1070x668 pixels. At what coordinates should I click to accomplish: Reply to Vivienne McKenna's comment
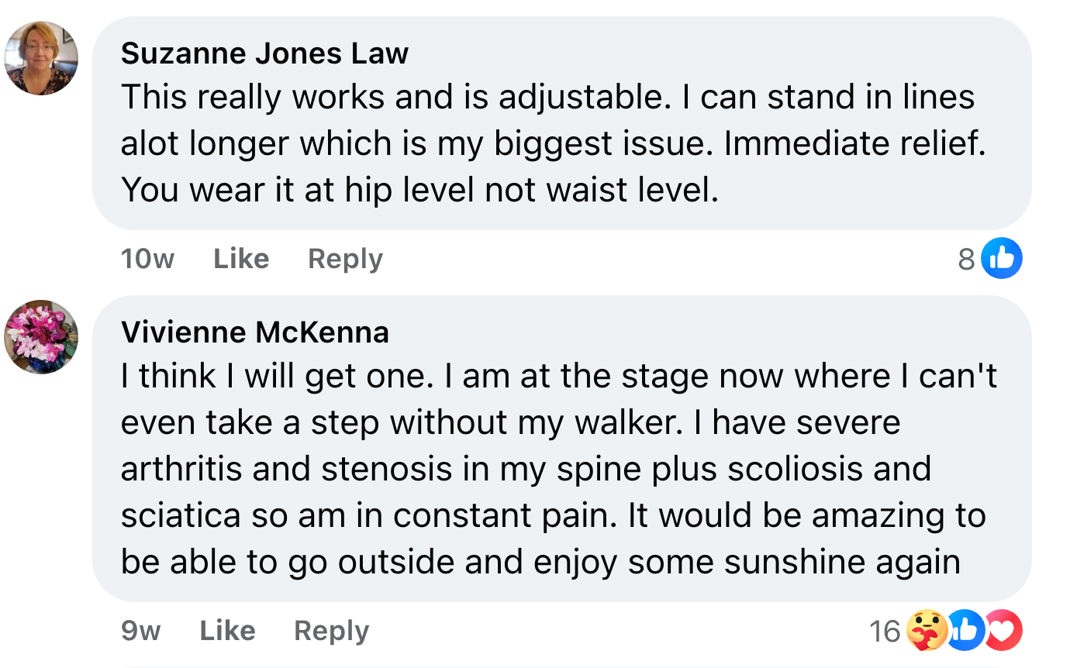pyautogui.click(x=331, y=630)
